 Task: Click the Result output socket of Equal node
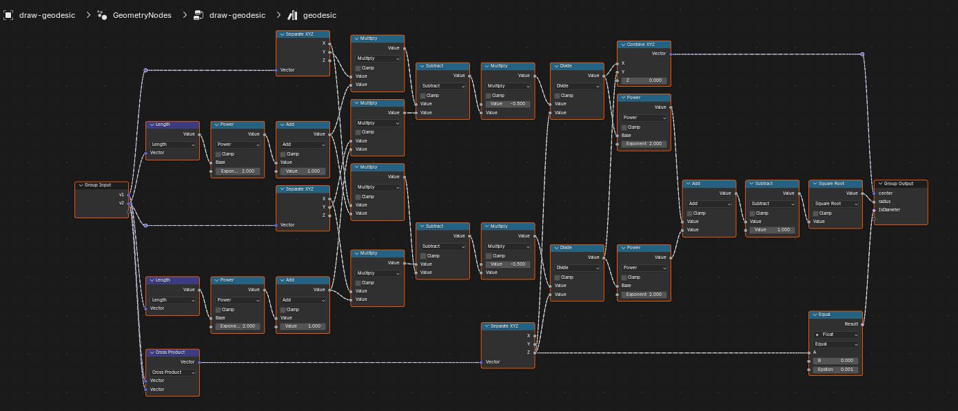tap(862, 324)
